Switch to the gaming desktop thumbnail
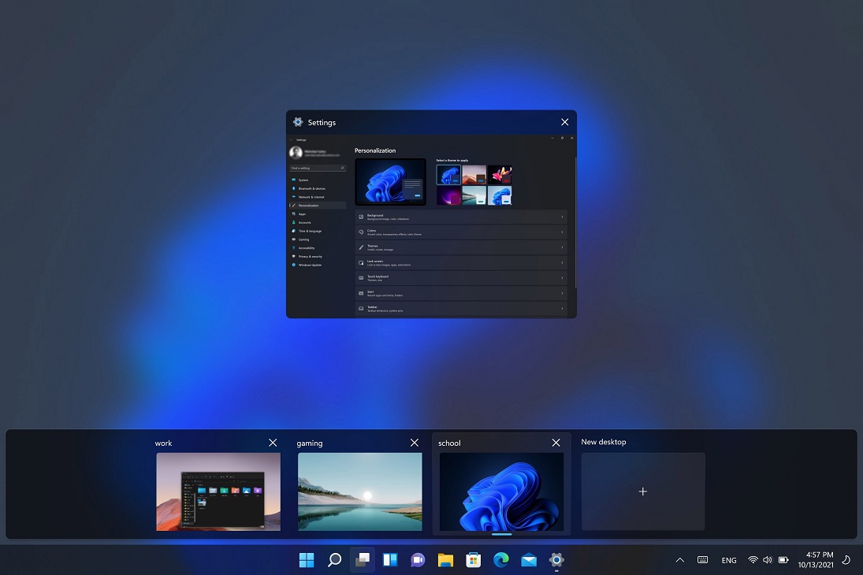The width and height of the screenshot is (863, 575). coord(359,492)
